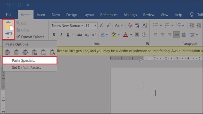203x114 pixels.
Task: Select the paste as Picture option icon
Action: tap(43, 52)
